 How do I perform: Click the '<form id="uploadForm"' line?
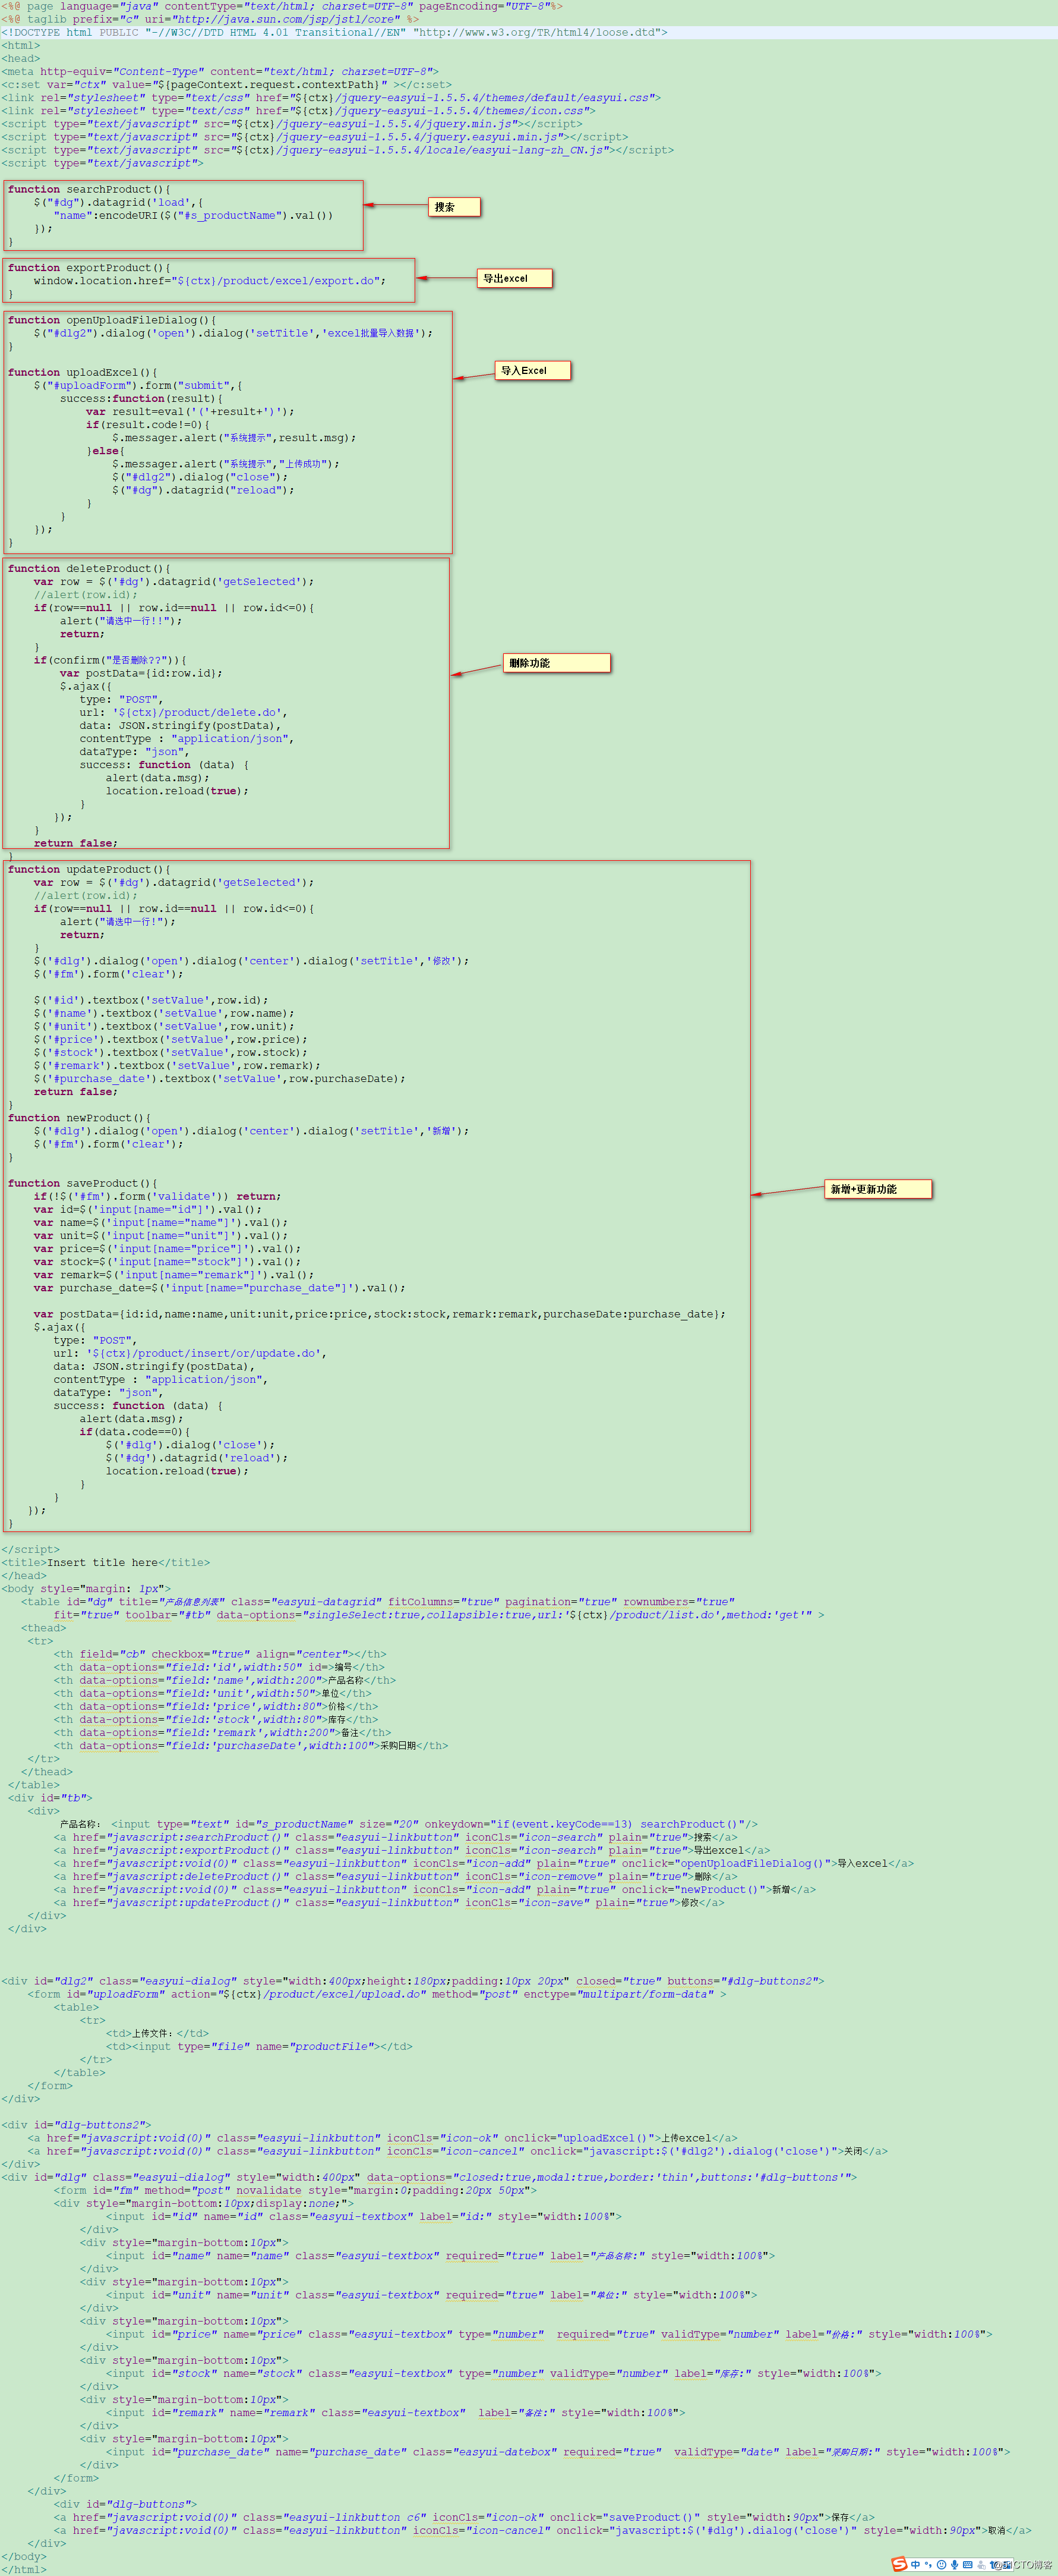(x=377, y=1994)
